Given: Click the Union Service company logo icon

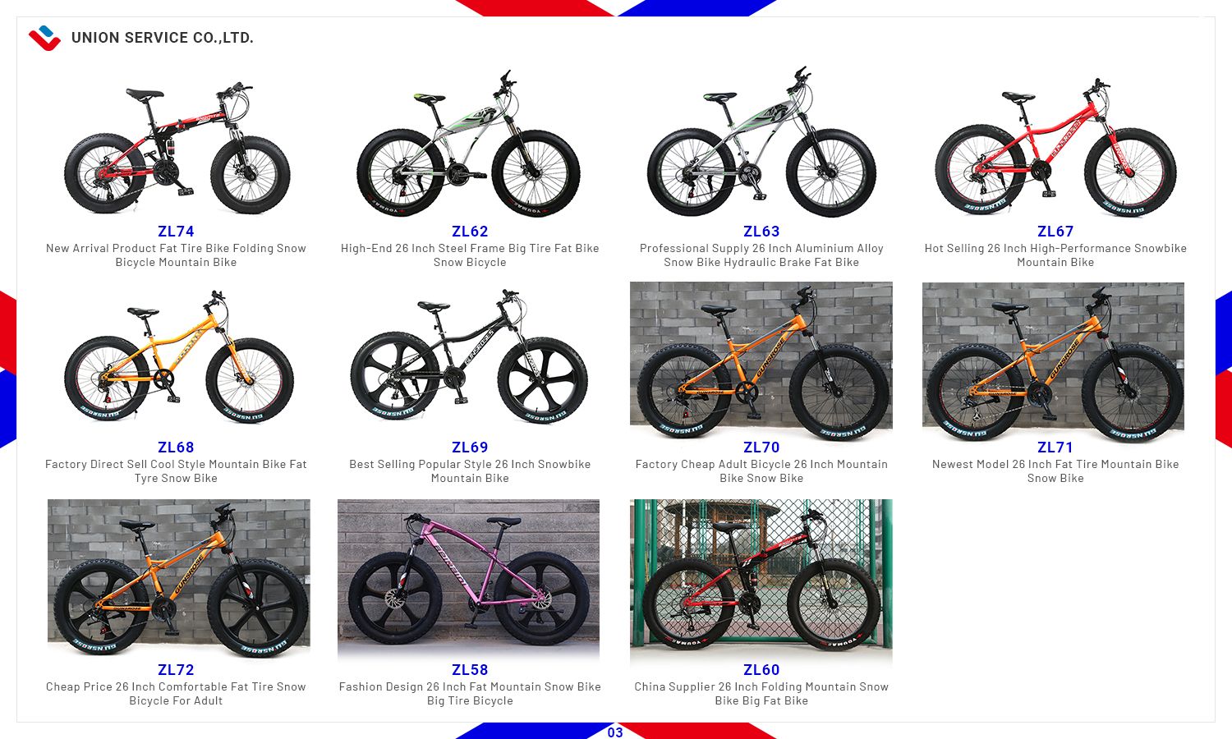Looking at the screenshot, I should click(44, 38).
